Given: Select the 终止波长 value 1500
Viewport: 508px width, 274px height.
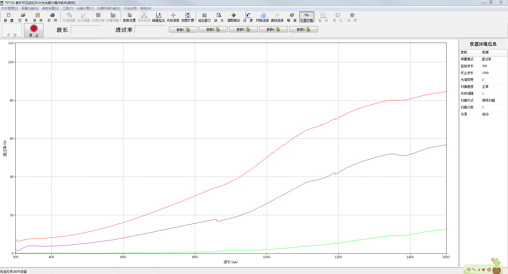Looking at the screenshot, I should 485,73.
